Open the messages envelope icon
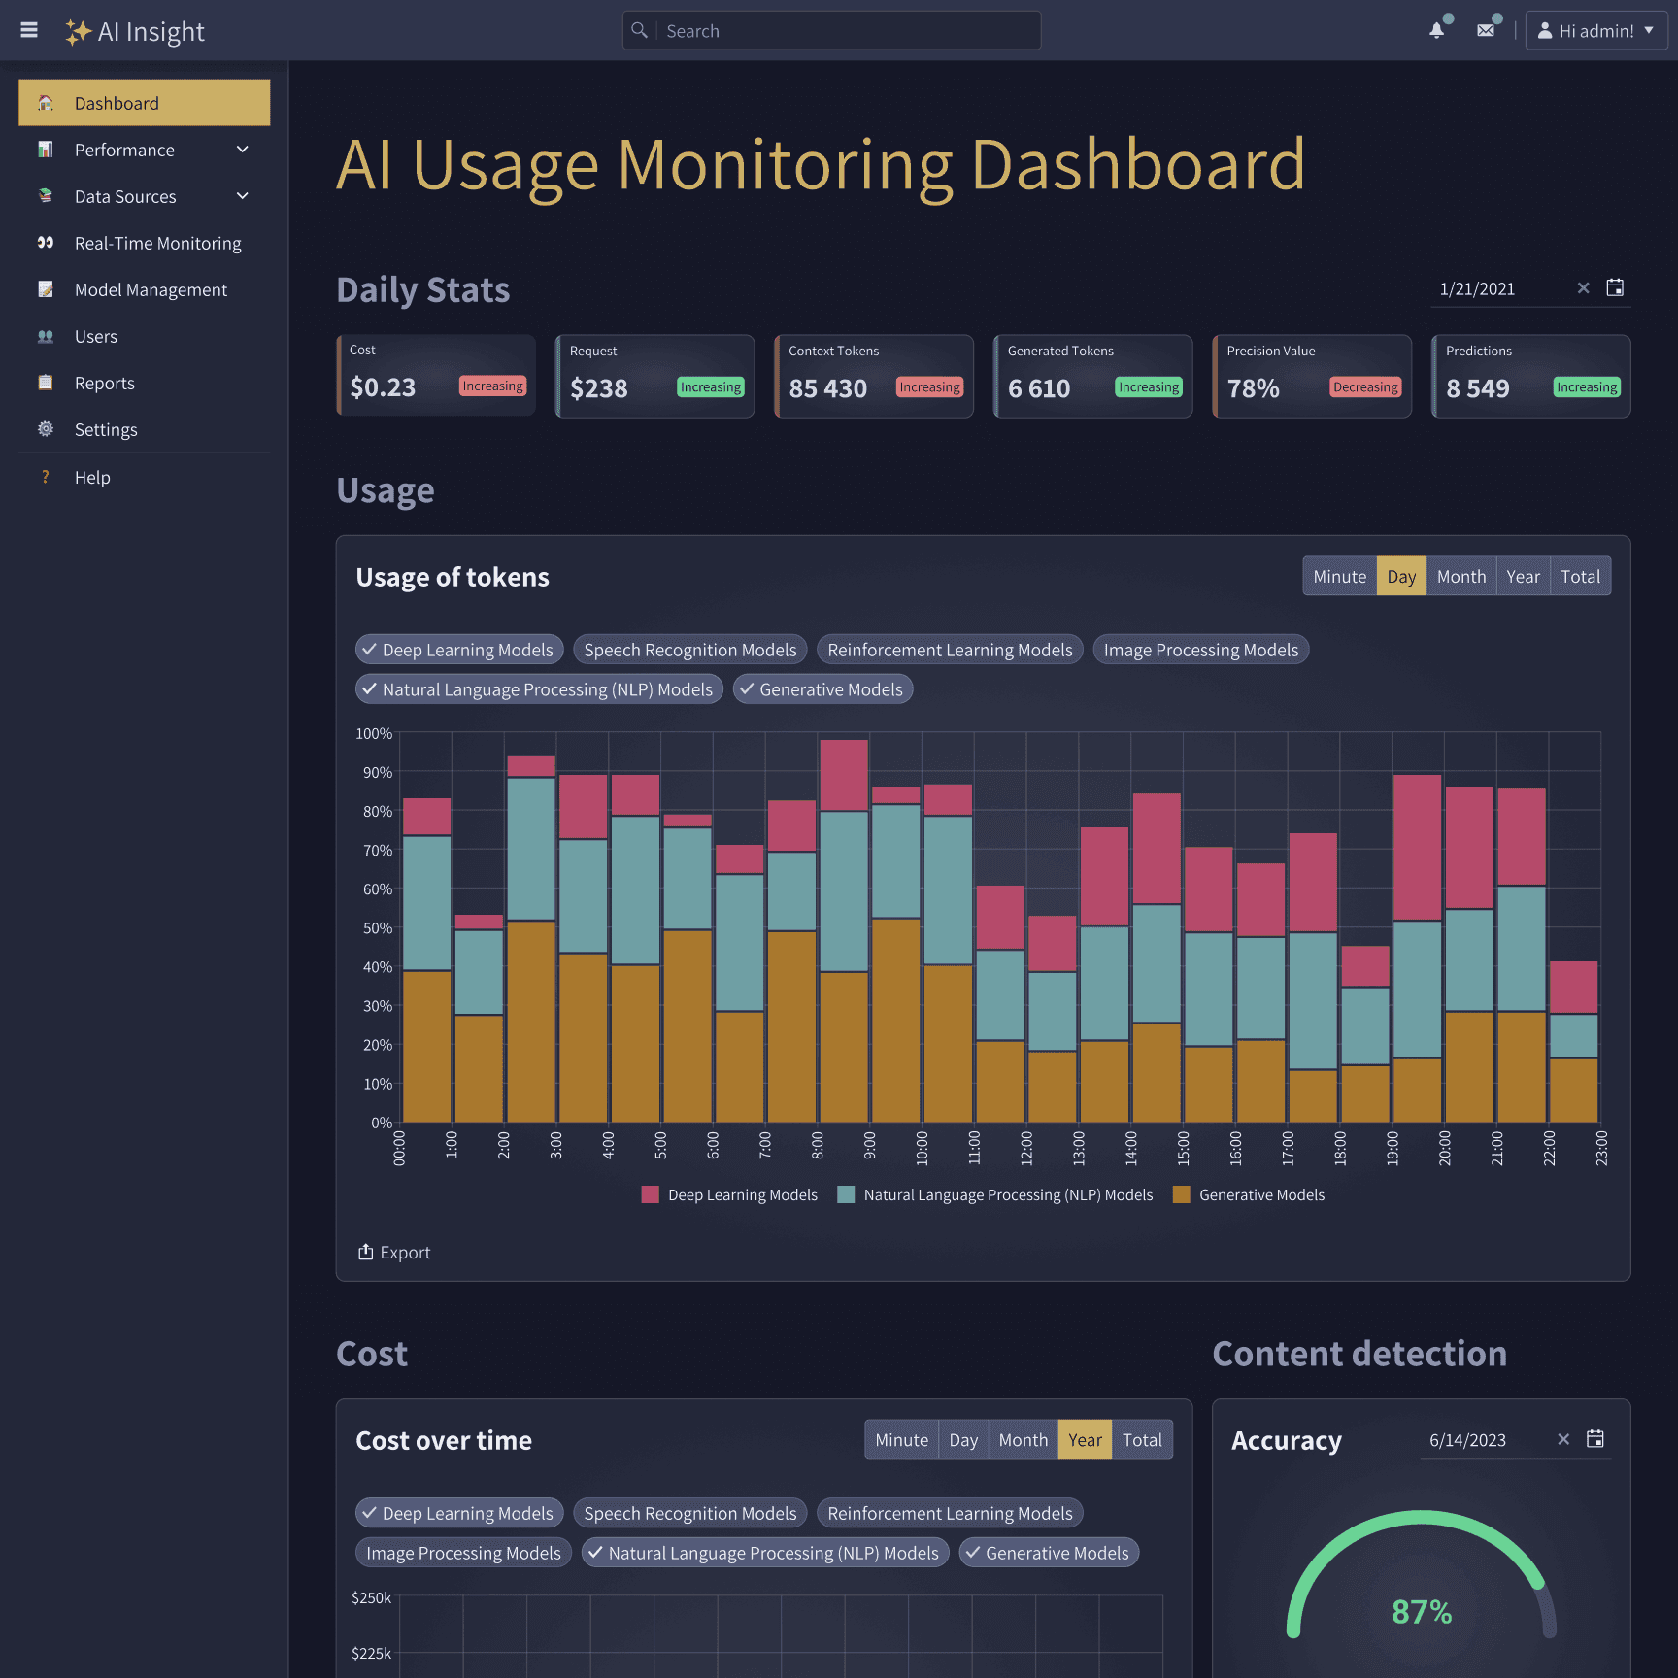 point(1486,30)
